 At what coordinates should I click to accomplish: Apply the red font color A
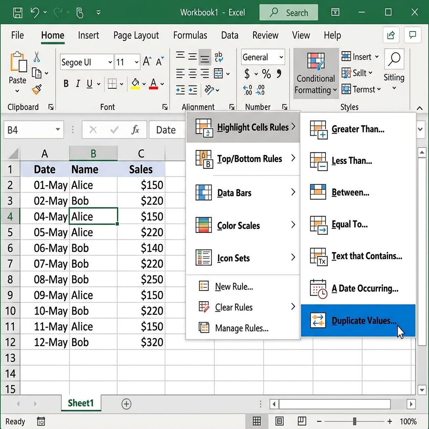point(153,84)
